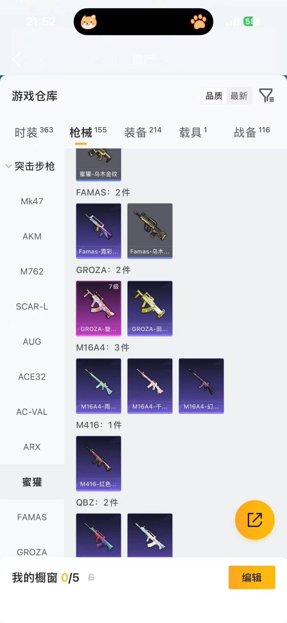Open the 载具 tab
This screenshot has width=287, height=623.
[x=193, y=132]
